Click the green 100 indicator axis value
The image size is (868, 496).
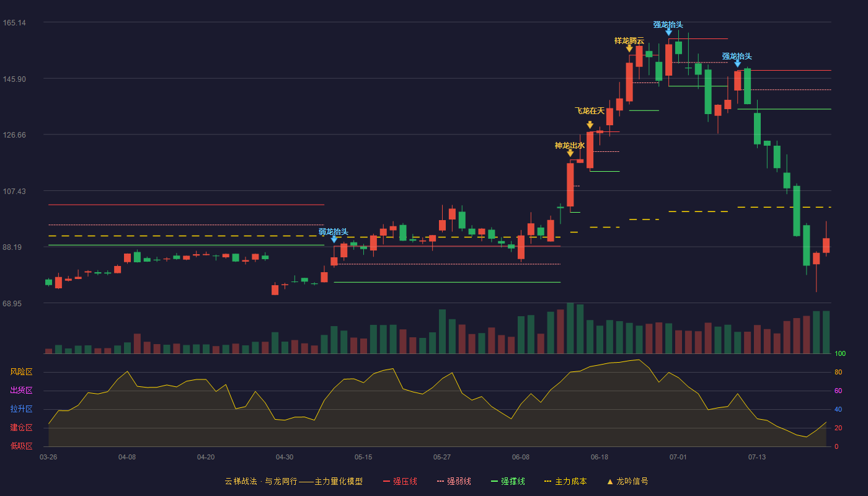point(840,354)
